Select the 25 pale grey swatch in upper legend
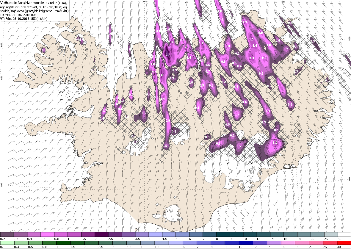 [331, 235]
